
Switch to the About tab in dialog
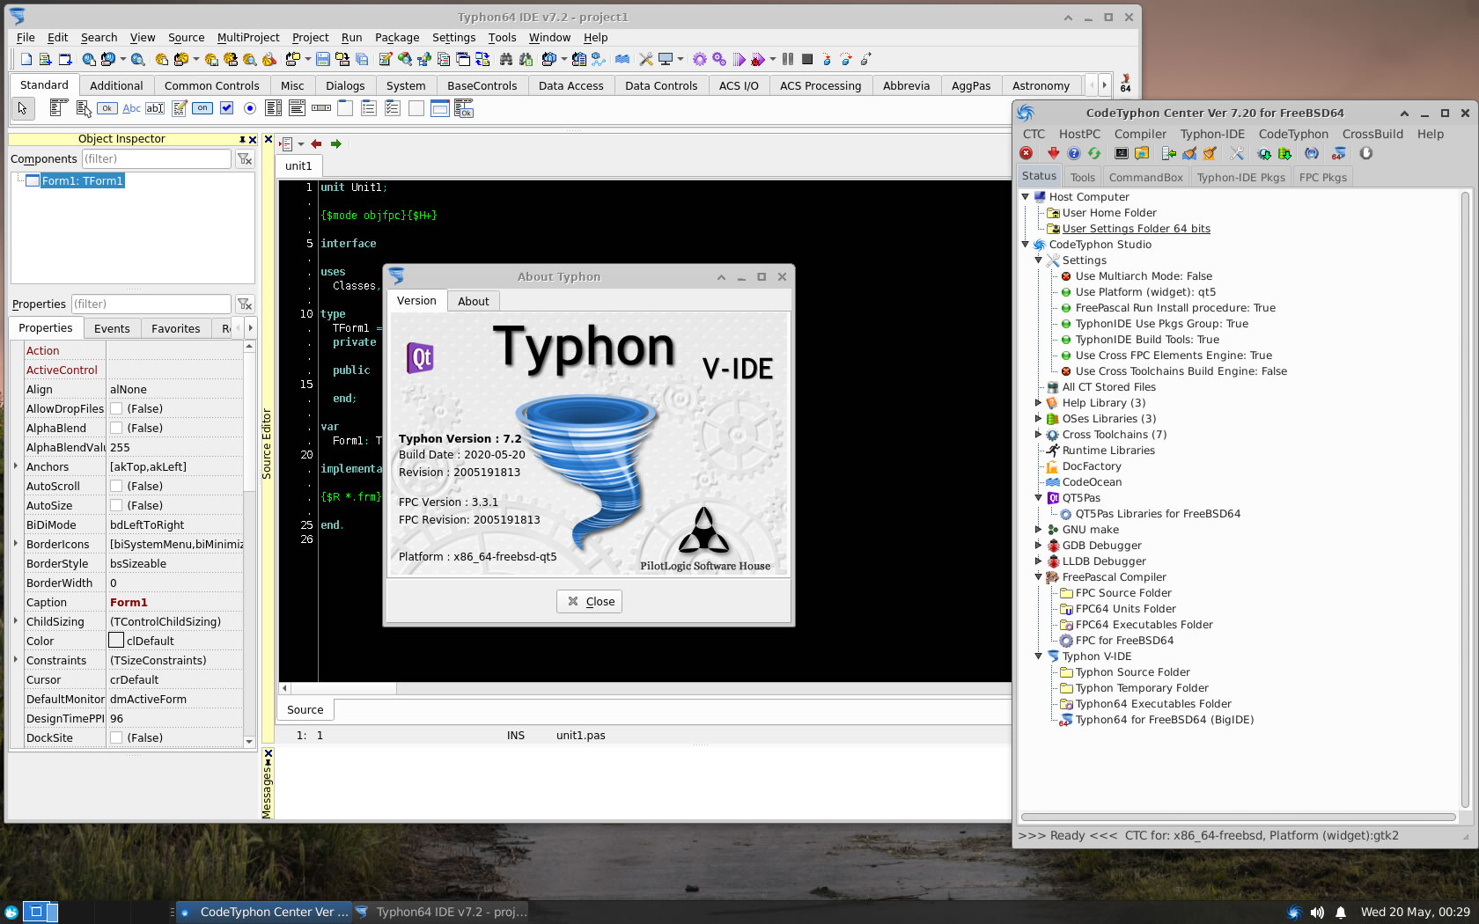pos(473,301)
